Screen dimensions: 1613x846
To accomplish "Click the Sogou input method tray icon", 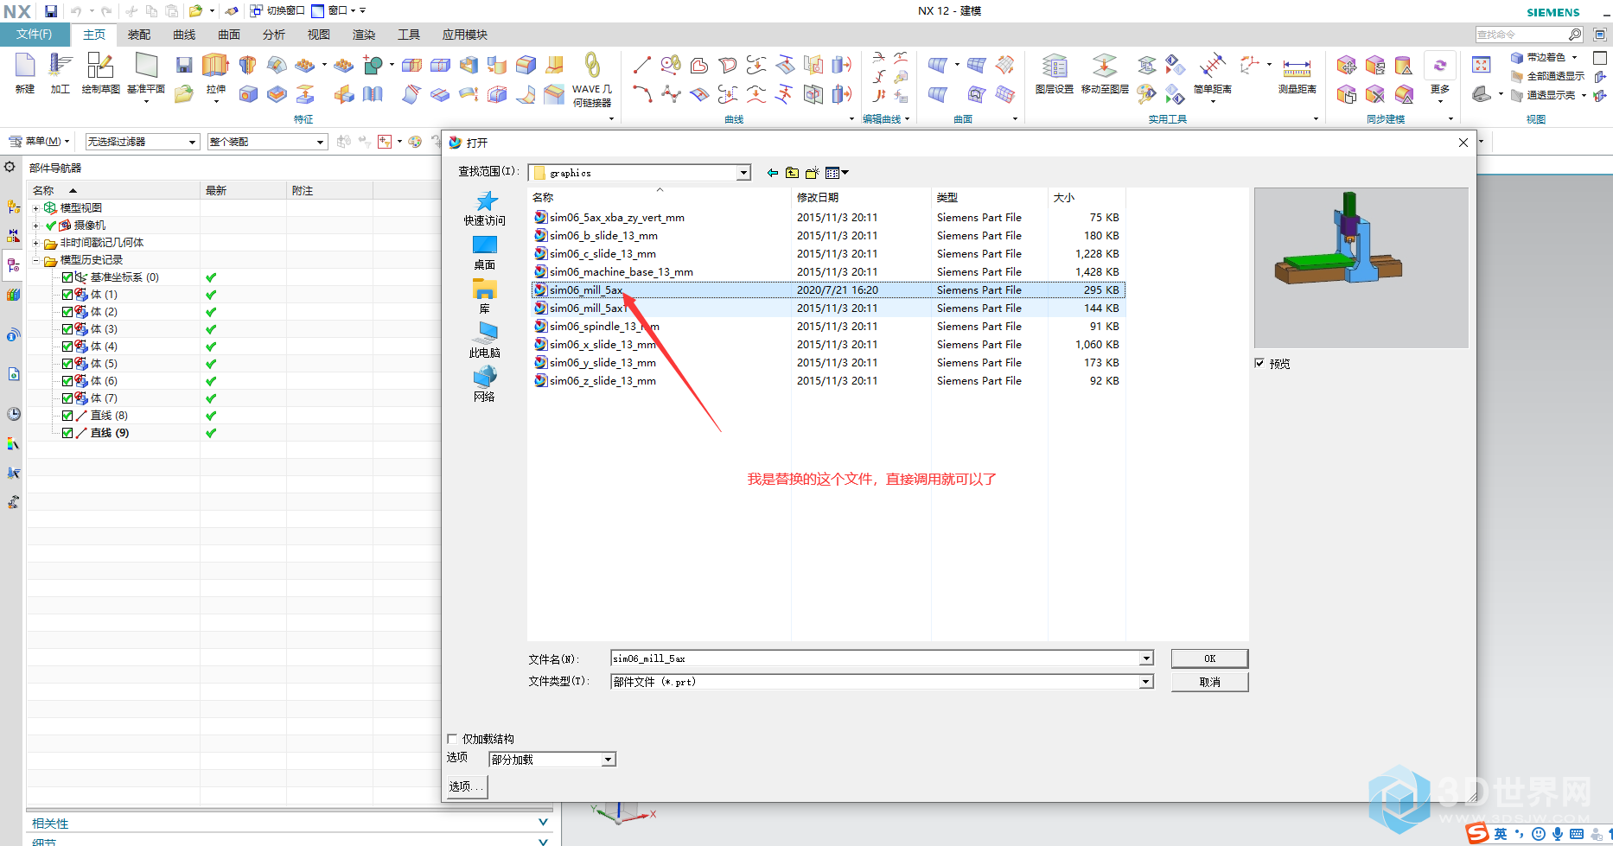I will coord(1477,833).
